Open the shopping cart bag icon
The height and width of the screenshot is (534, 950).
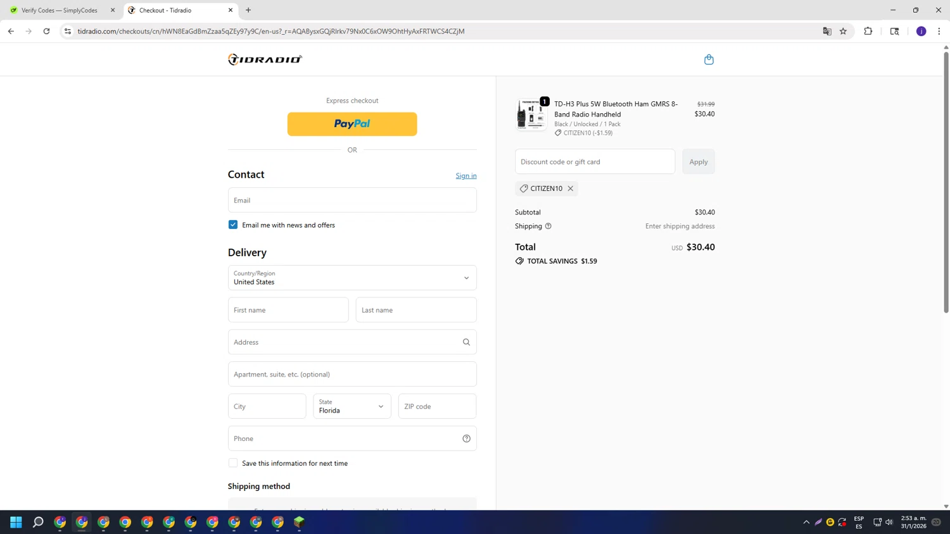coord(709,59)
